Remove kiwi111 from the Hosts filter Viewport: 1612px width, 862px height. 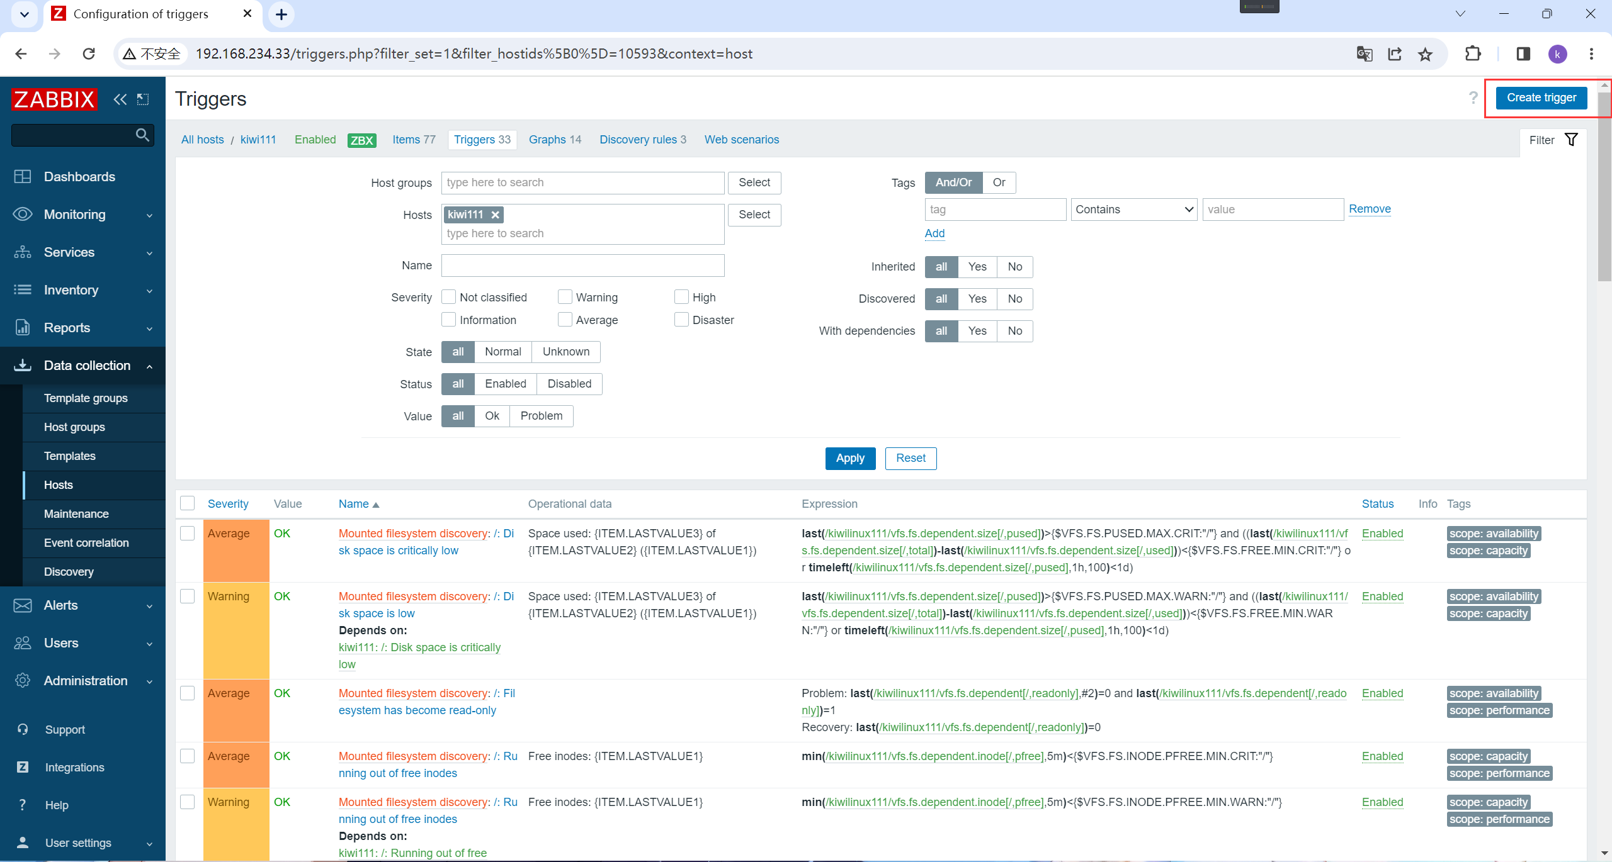(496, 215)
